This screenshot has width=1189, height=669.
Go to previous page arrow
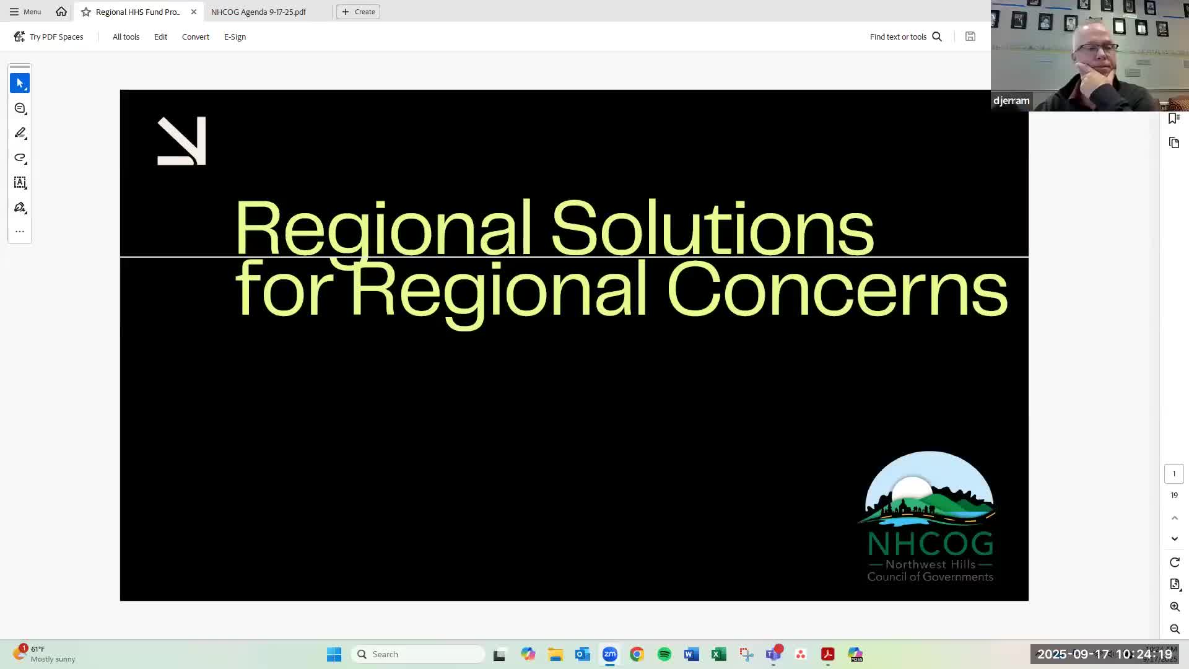click(x=1174, y=518)
